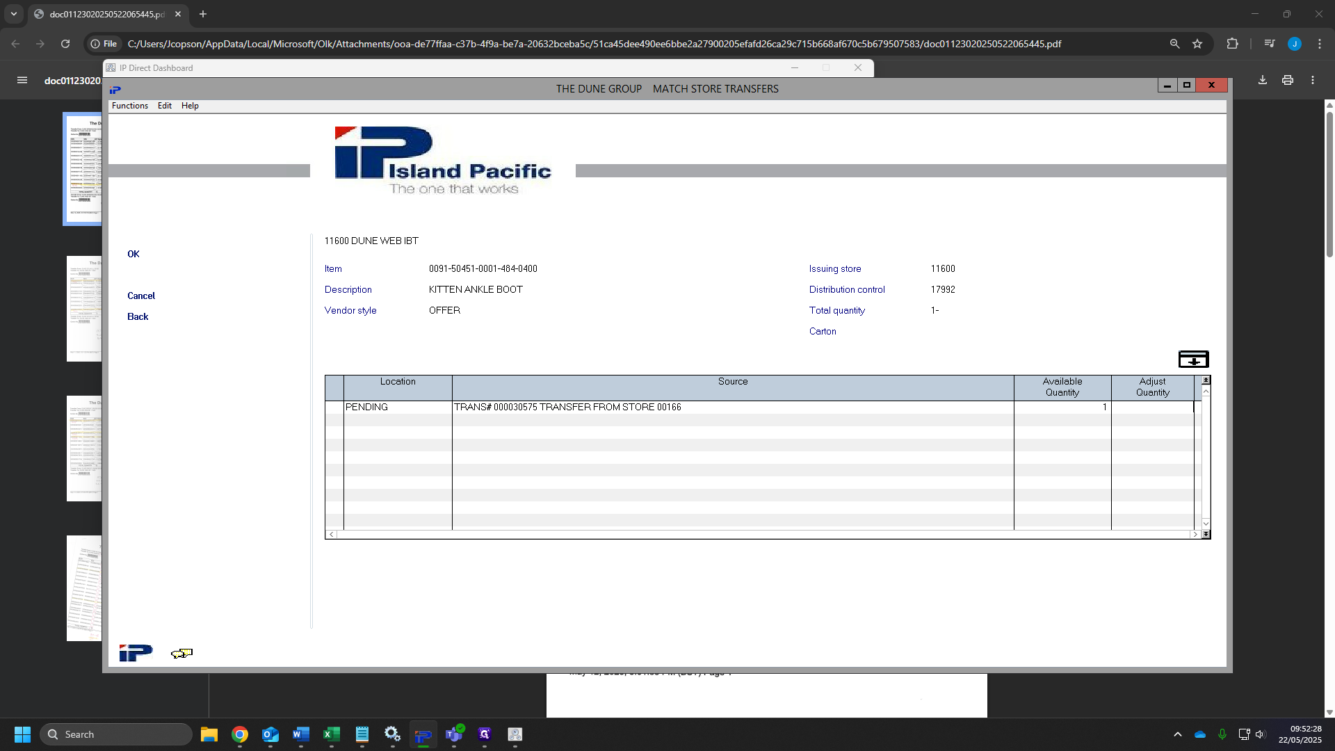Image resolution: width=1335 pixels, height=751 pixels.
Task: Click the Available Quantity column header
Action: pos(1062,387)
